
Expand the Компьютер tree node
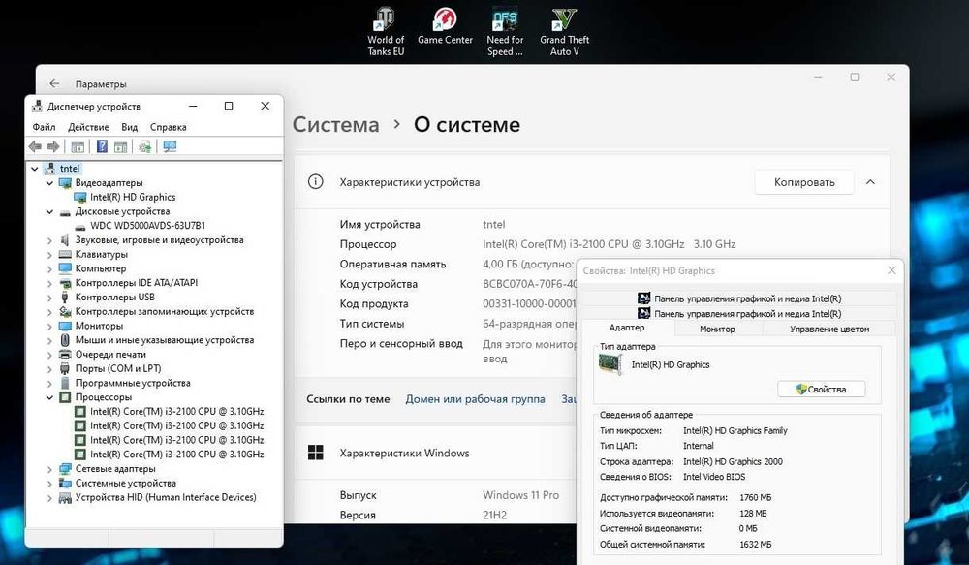pyautogui.click(x=49, y=268)
